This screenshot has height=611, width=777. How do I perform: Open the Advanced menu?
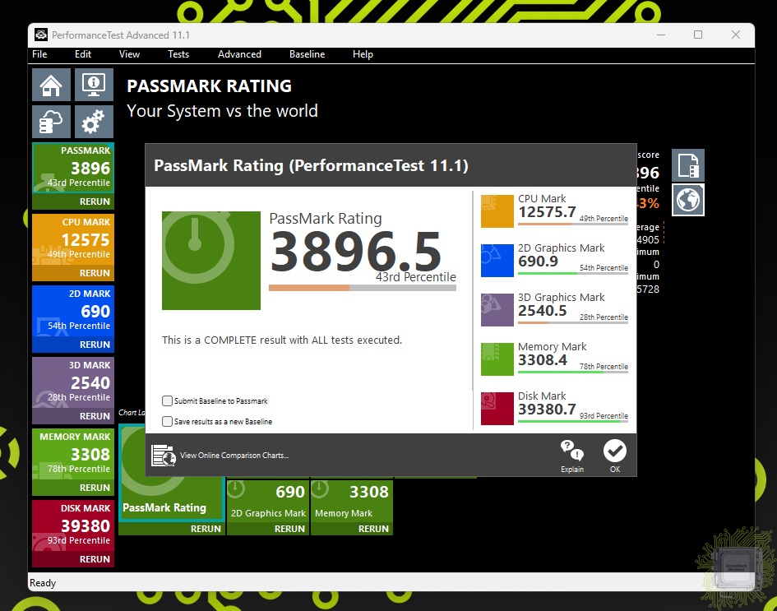pyautogui.click(x=239, y=54)
